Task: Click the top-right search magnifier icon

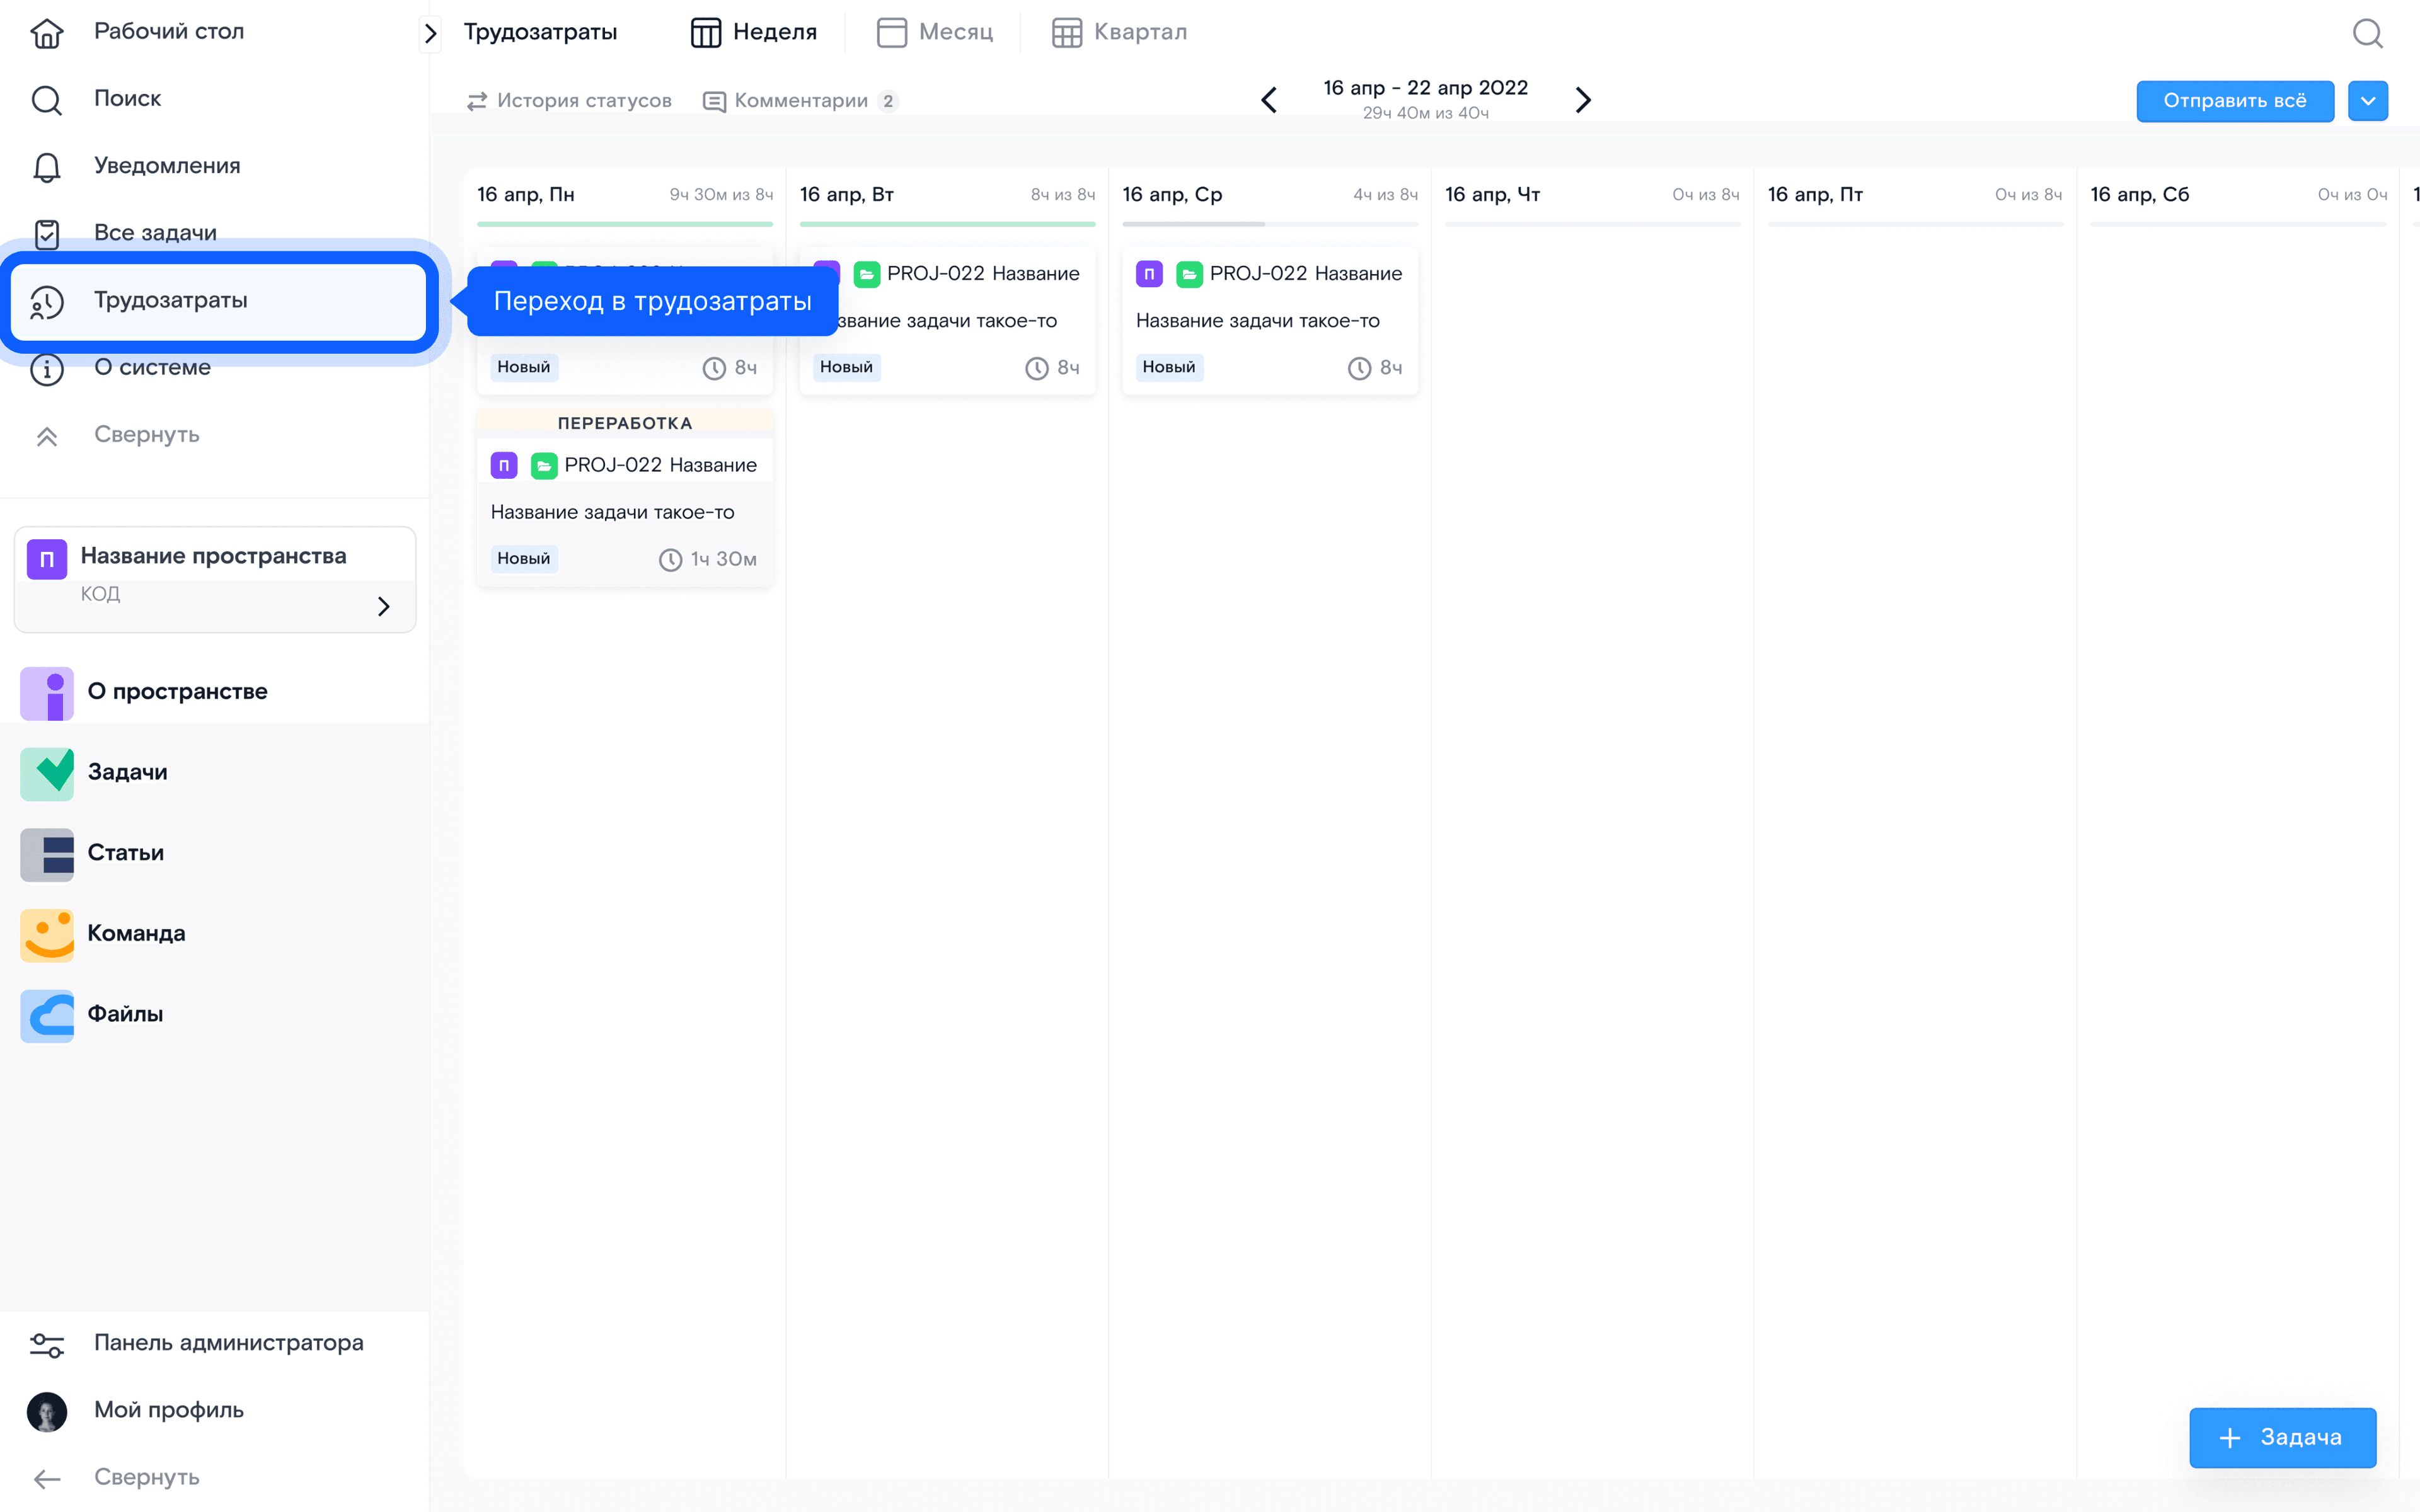Action: click(2367, 33)
